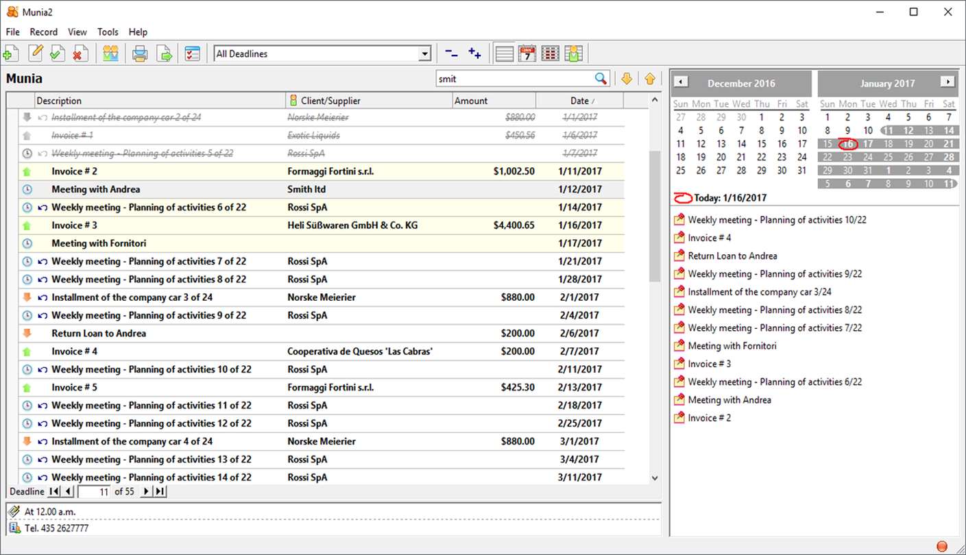Viewport: 966px width, 555px height.
Task: Click the clock icon on Meeting with Fornitori row
Action: coord(27,243)
